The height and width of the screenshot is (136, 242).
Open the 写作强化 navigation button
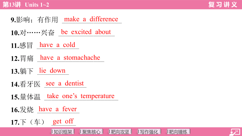click(149, 132)
